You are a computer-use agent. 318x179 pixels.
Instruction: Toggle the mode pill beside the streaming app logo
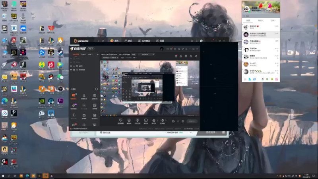(x=91, y=49)
